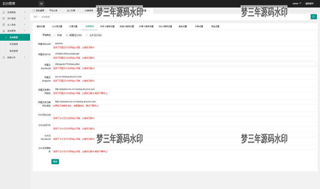
Task: Click the 清除缓存 link in header
Action: point(309,3)
